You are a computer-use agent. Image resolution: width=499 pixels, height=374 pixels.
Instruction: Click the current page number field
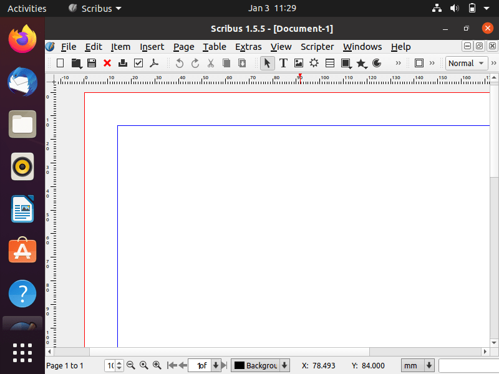coord(201,365)
